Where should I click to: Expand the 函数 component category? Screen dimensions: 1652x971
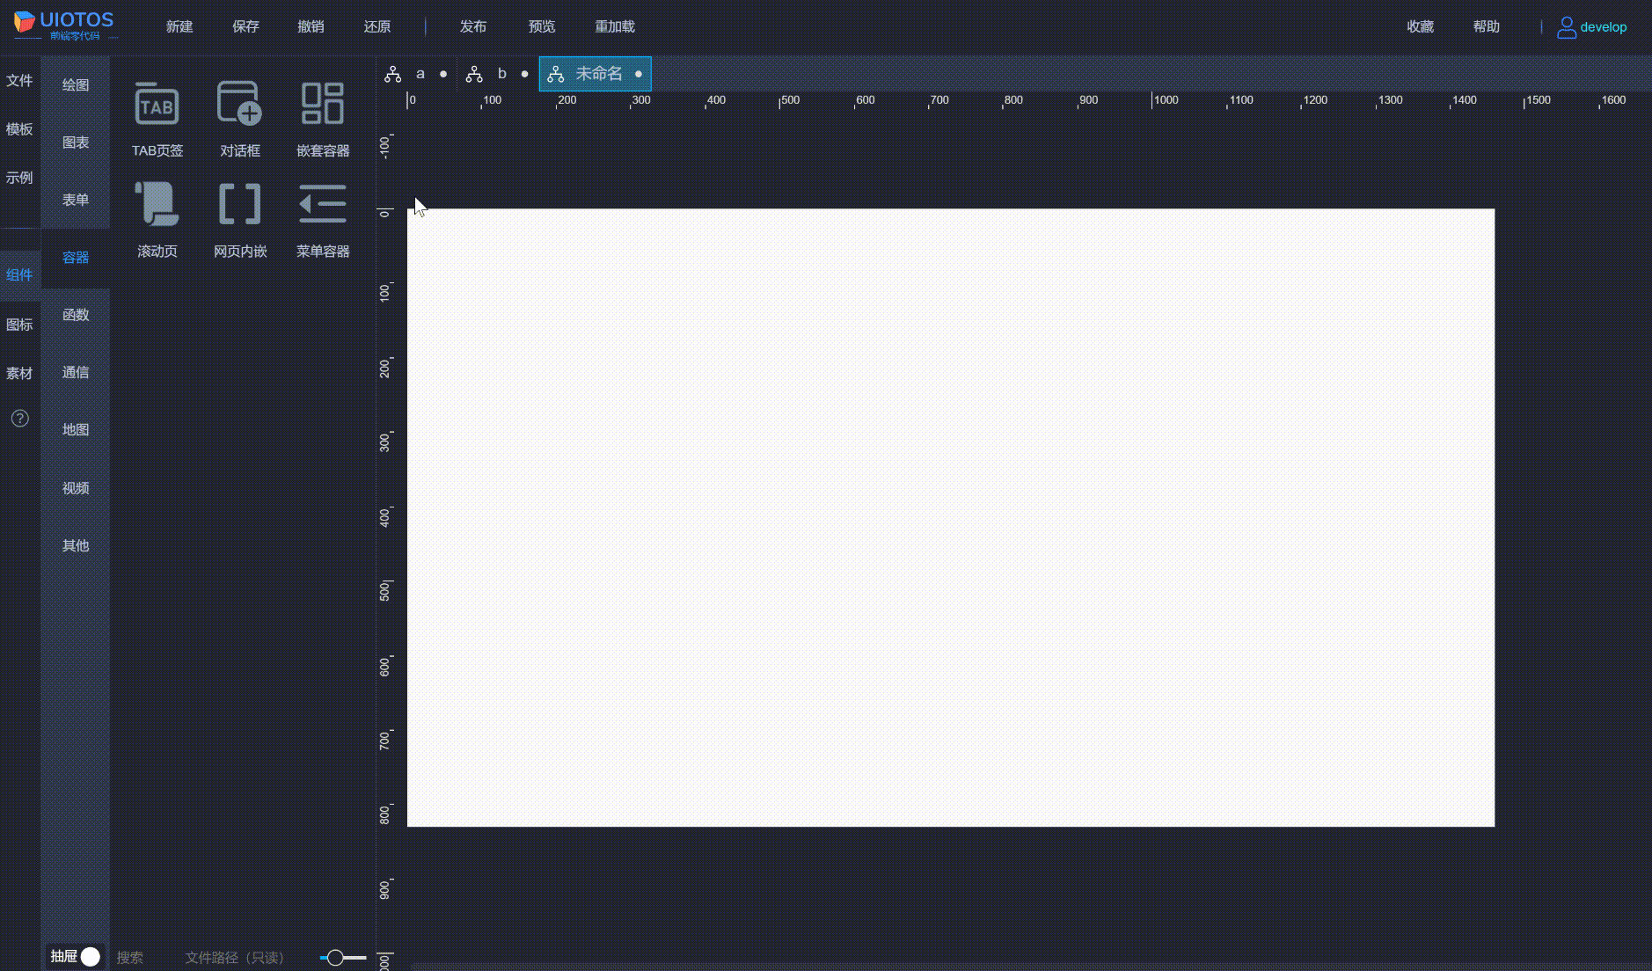(x=76, y=314)
